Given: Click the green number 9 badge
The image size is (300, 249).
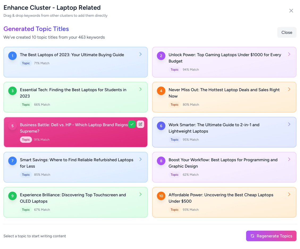Looking at the screenshot, I should (x=12, y=196).
